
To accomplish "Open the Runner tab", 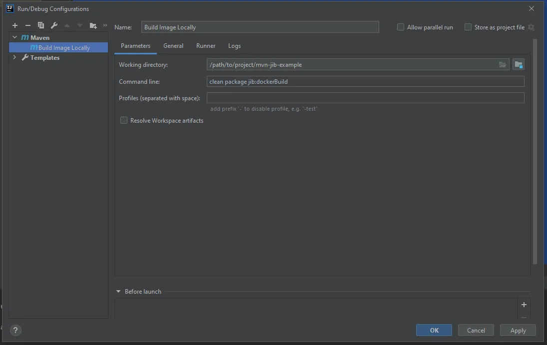I will pyautogui.click(x=206, y=46).
